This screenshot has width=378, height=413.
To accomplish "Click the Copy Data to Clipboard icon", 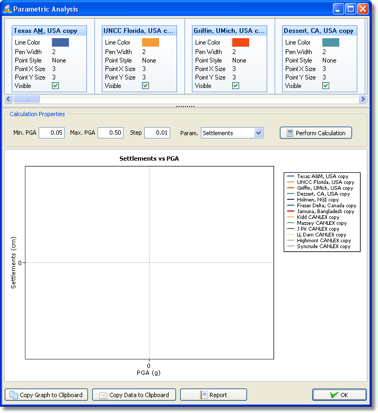I will [x=103, y=395].
